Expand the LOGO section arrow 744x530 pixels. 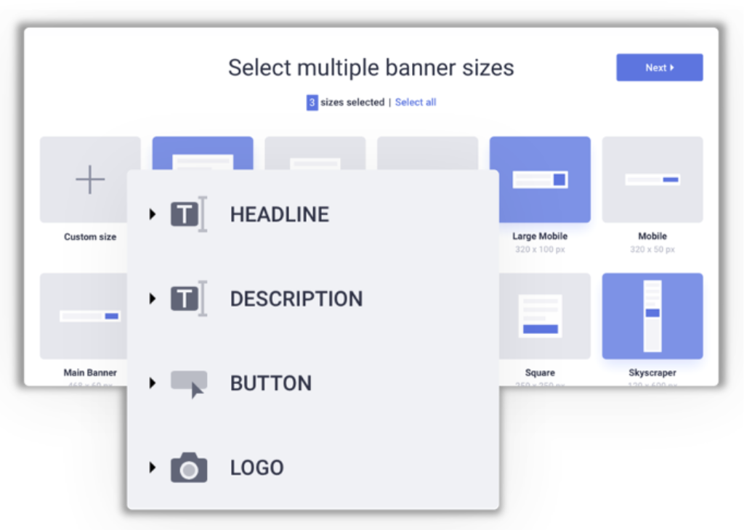coord(153,468)
